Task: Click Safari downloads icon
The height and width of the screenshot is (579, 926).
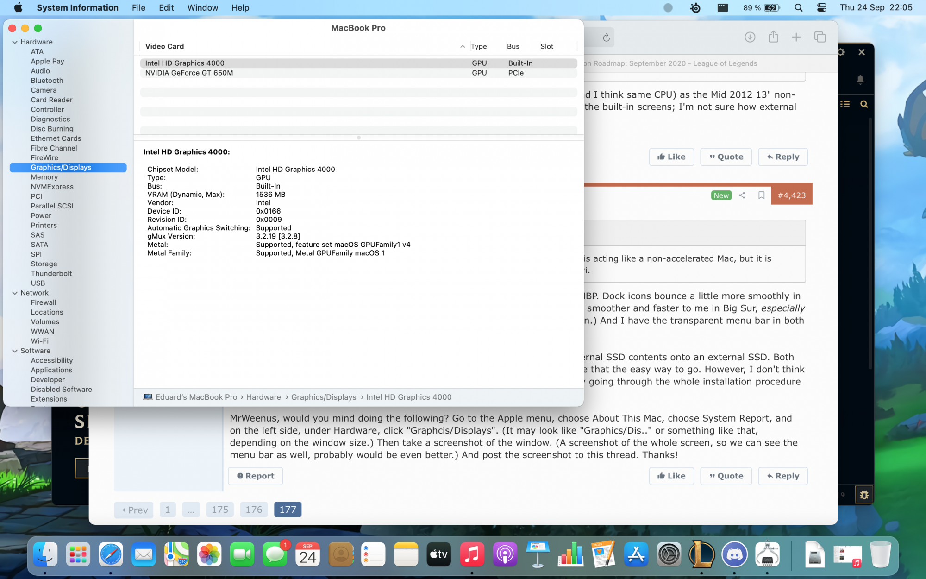Action: [x=750, y=37]
